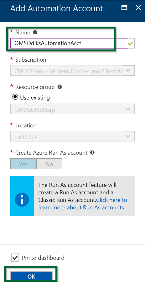Choose Yes for Create Azure Run As account
The height and width of the screenshot is (282, 145).
click(23, 164)
